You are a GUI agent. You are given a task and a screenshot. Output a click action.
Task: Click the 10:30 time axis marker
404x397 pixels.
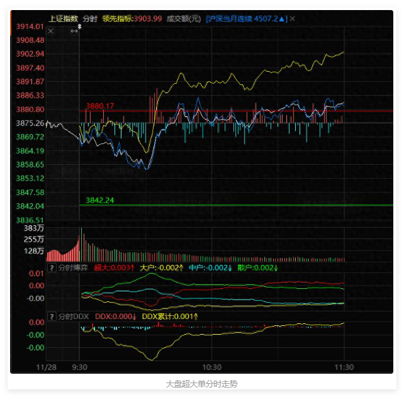pyautogui.click(x=212, y=366)
